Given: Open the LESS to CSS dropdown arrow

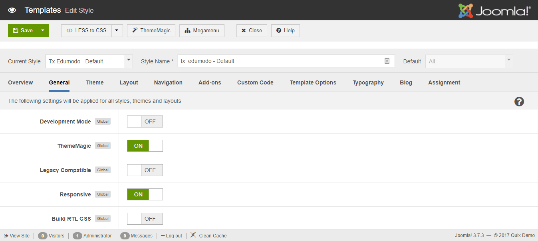Looking at the screenshot, I should tap(117, 31).
